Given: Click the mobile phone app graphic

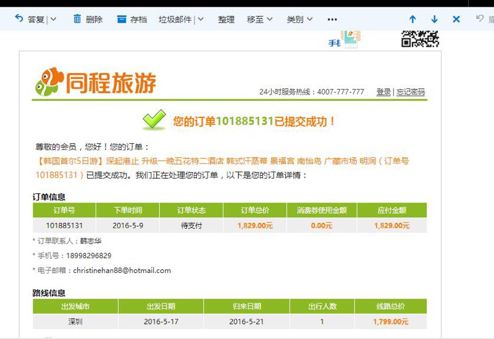Looking at the screenshot, I should click(x=351, y=39).
